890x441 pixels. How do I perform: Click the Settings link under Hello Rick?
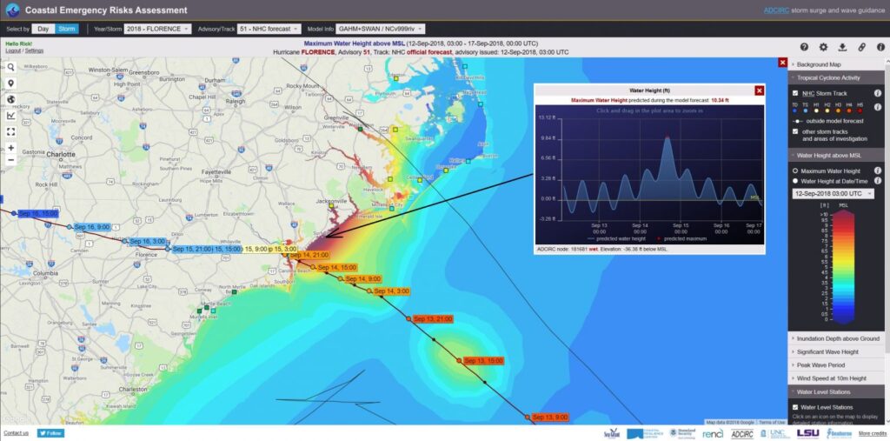click(34, 50)
